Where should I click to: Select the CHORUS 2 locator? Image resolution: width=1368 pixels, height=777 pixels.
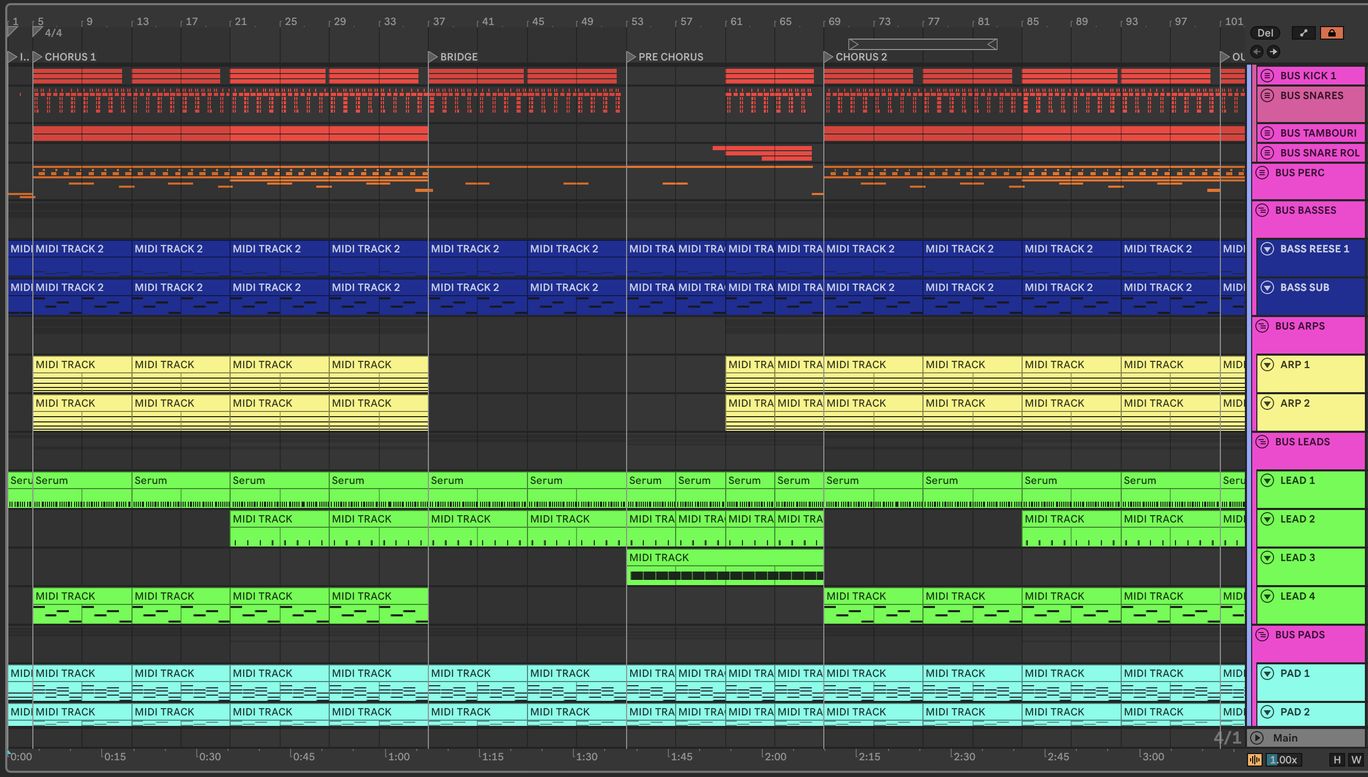829,56
